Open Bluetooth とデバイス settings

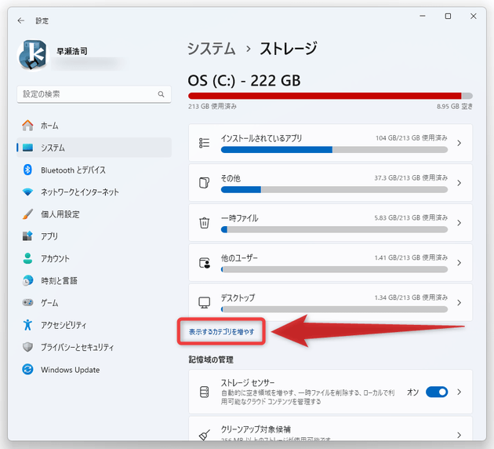(94, 170)
